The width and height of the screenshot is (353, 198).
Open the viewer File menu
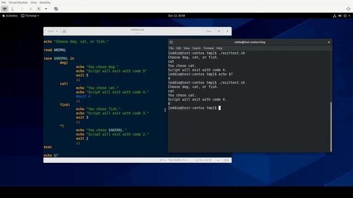[x=4, y=2]
